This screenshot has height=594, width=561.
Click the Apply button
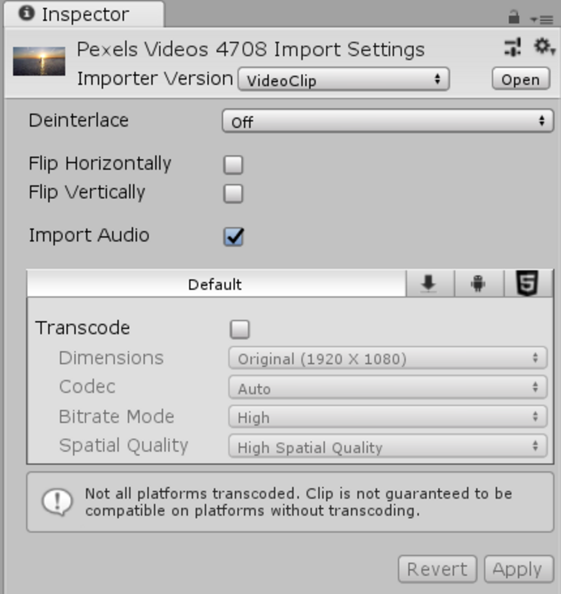[x=518, y=569]
